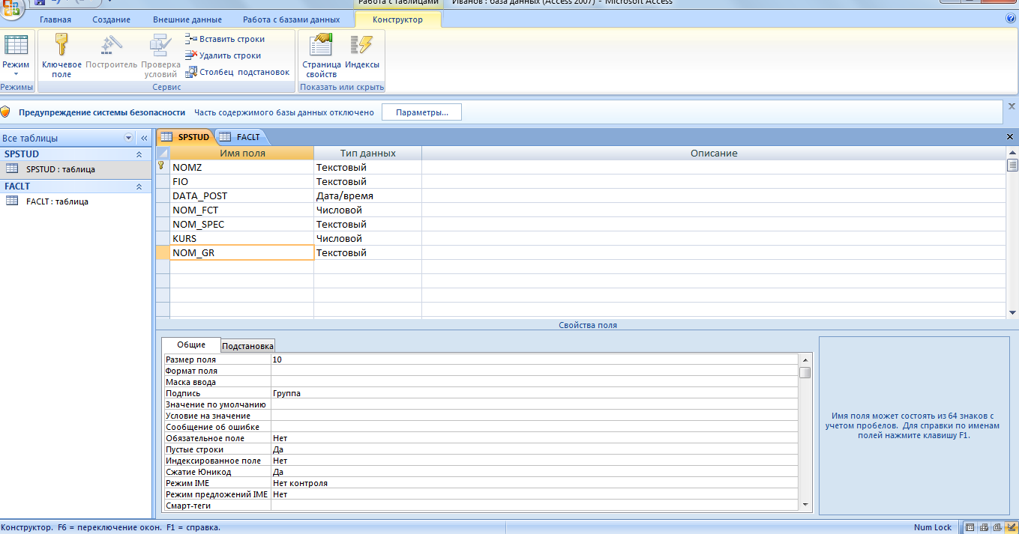
Task: Select the row with the primary key icon
Action: click(x=163, y=168)
